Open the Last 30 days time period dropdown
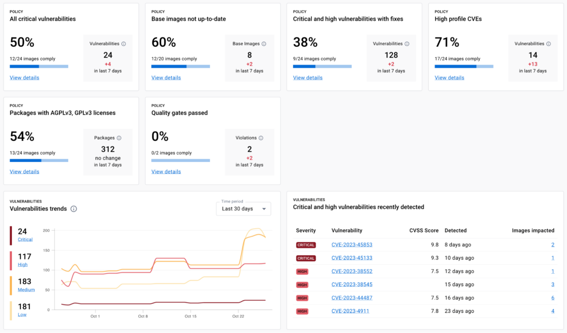 coord(243,209)
